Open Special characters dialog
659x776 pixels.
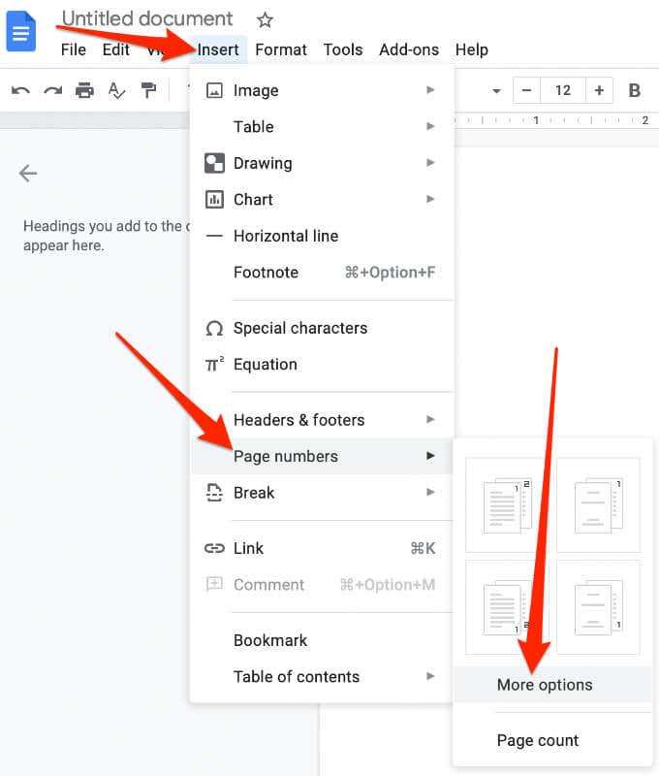(x=322, y=328)
